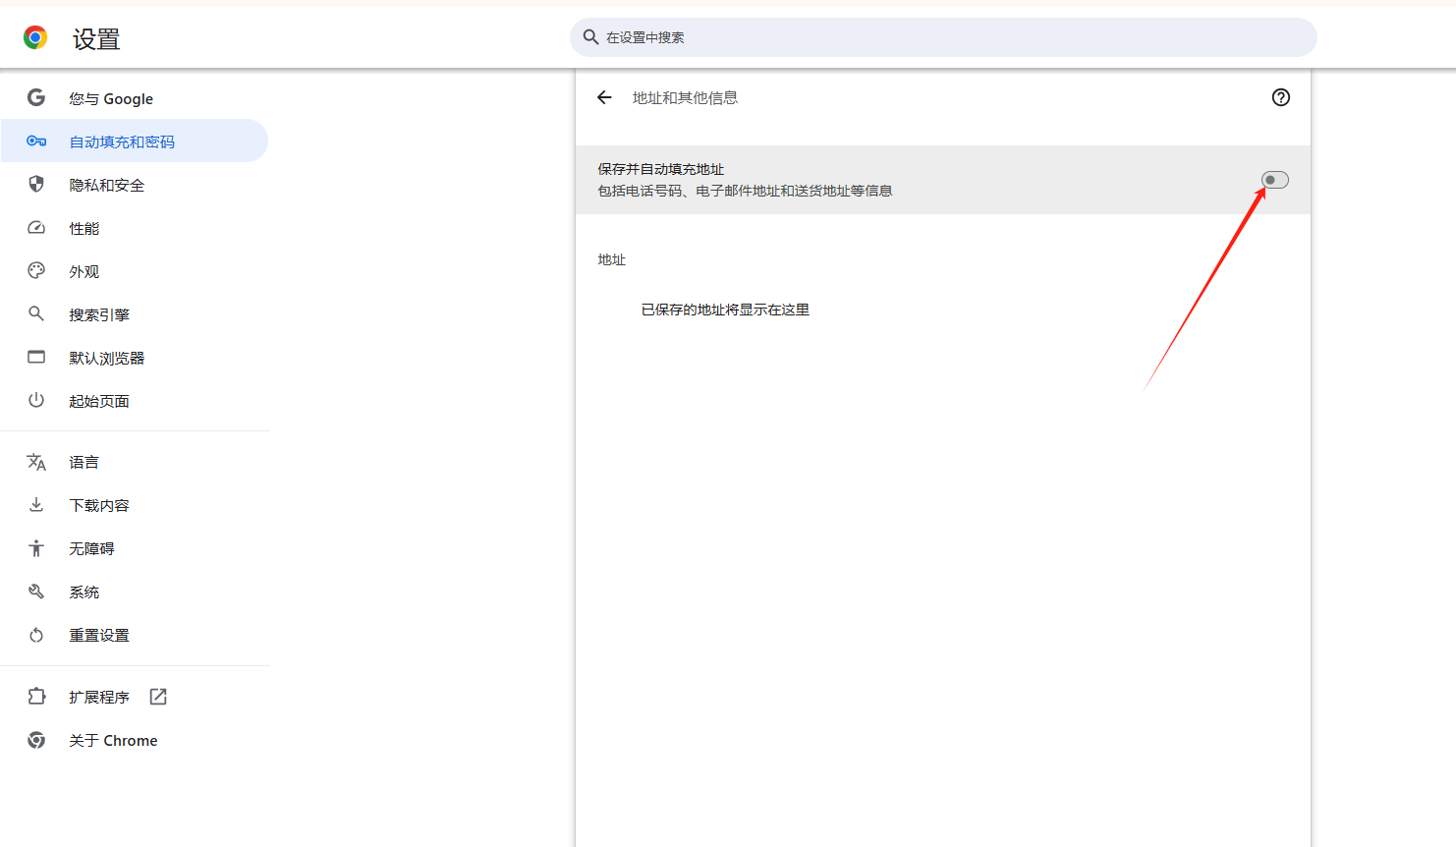The width and height of the screenshot is (1456, 847).
Task: Click the Chrome logo icon
Action: [35, 38]
